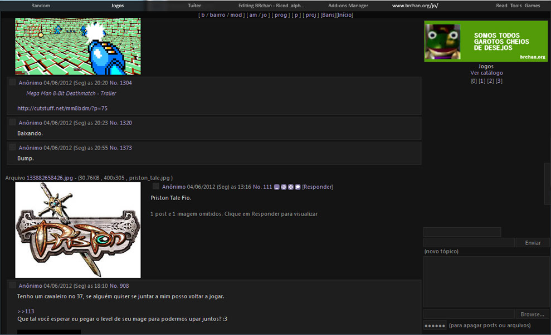Click the brchan.org green banner image
This screenshot has width=551, height=335.
click(x=486, y=41)
